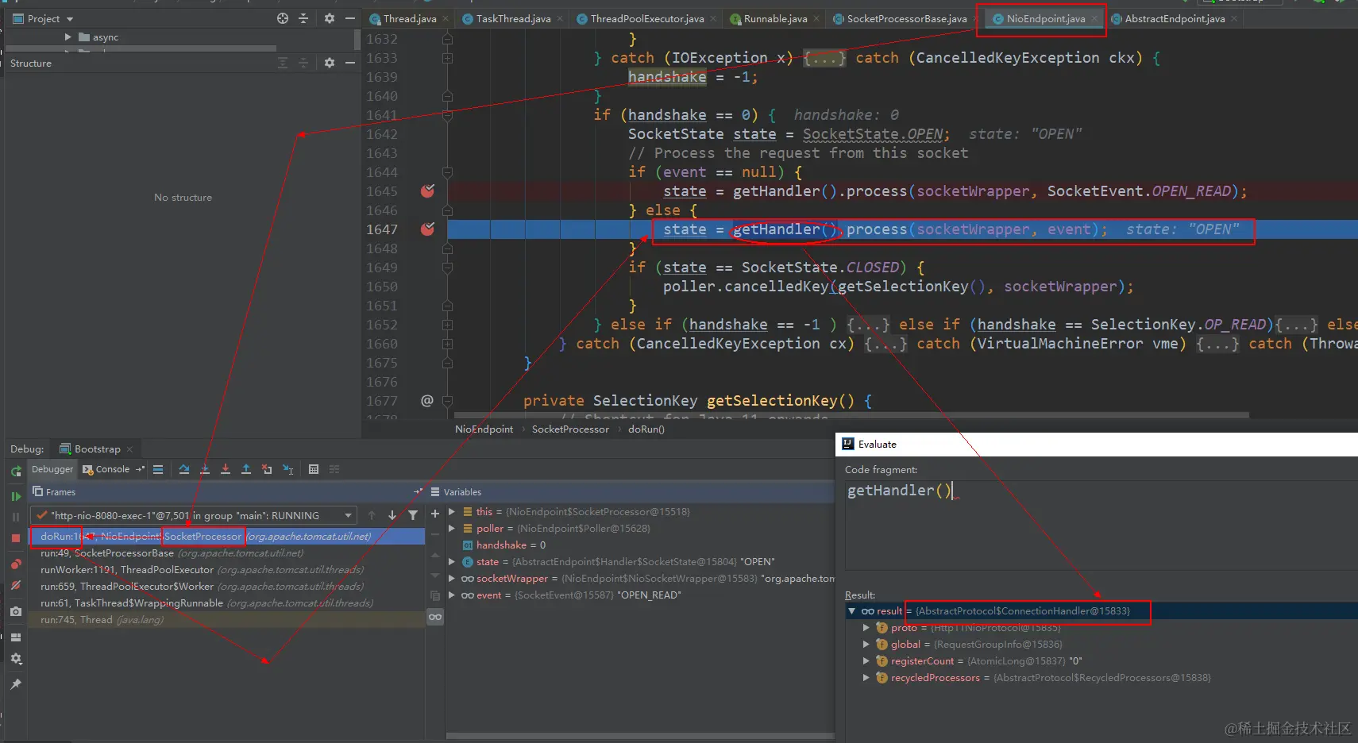
Task: Click the Drop Frame debugger icon
Action: (267, 470)
